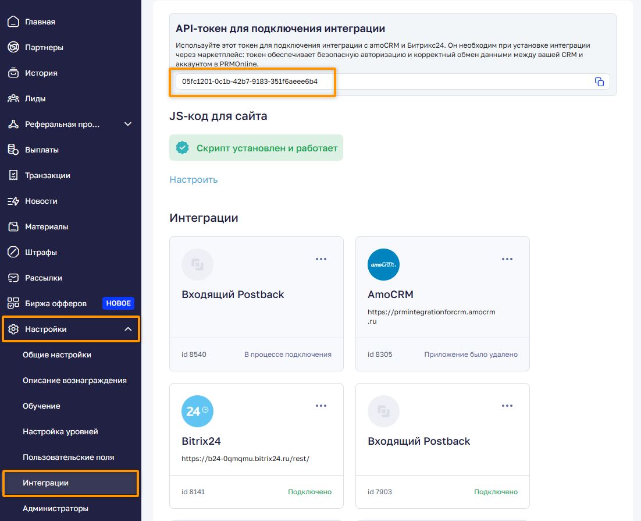This screenshot has width=641, height=521.
Task: Click the AmoCRM logo icon
Action: pyautogui.click(x=383, y=265)
